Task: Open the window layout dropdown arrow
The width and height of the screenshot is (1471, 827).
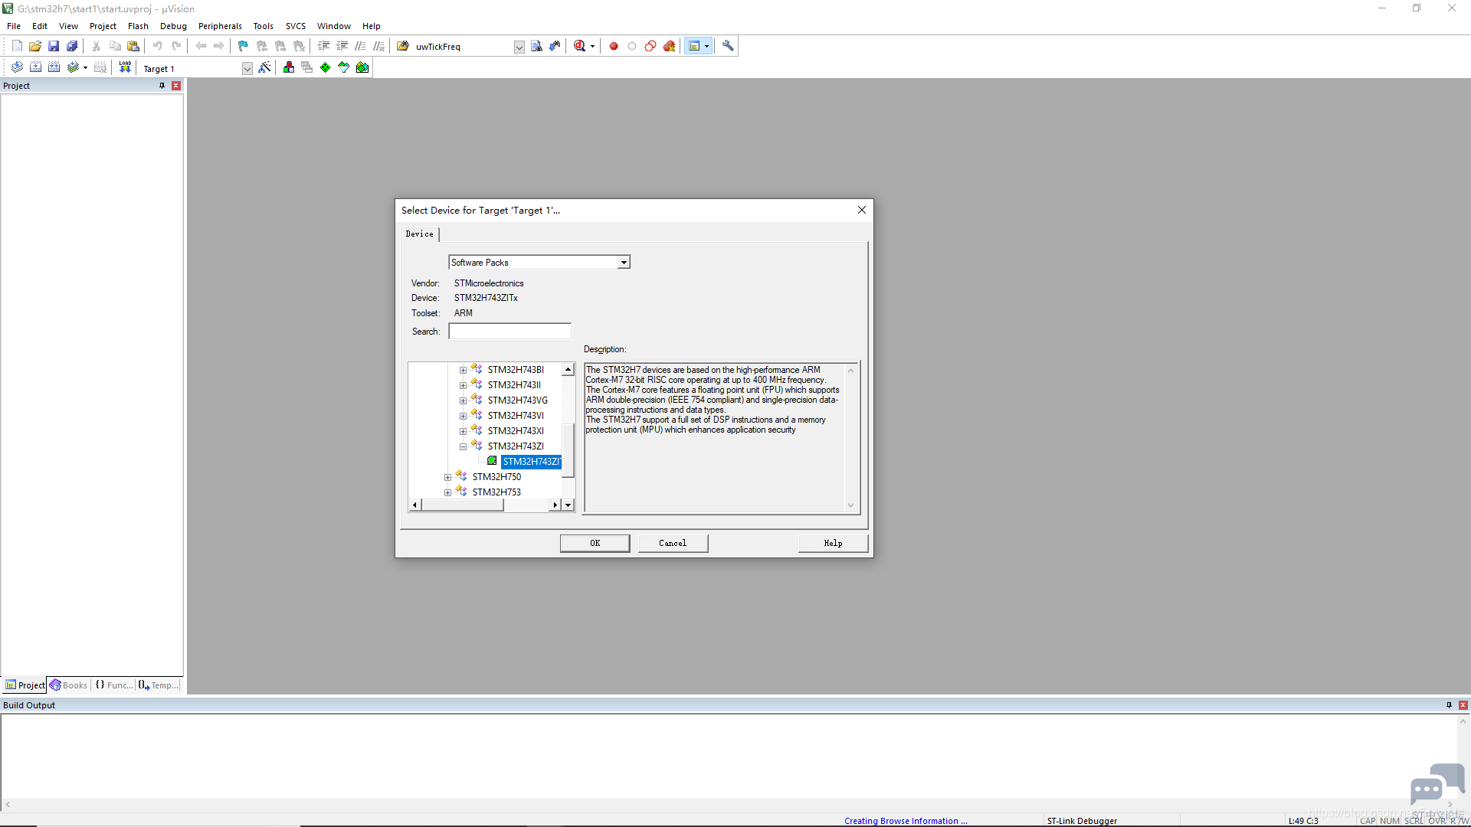Action: pos(706,47)
